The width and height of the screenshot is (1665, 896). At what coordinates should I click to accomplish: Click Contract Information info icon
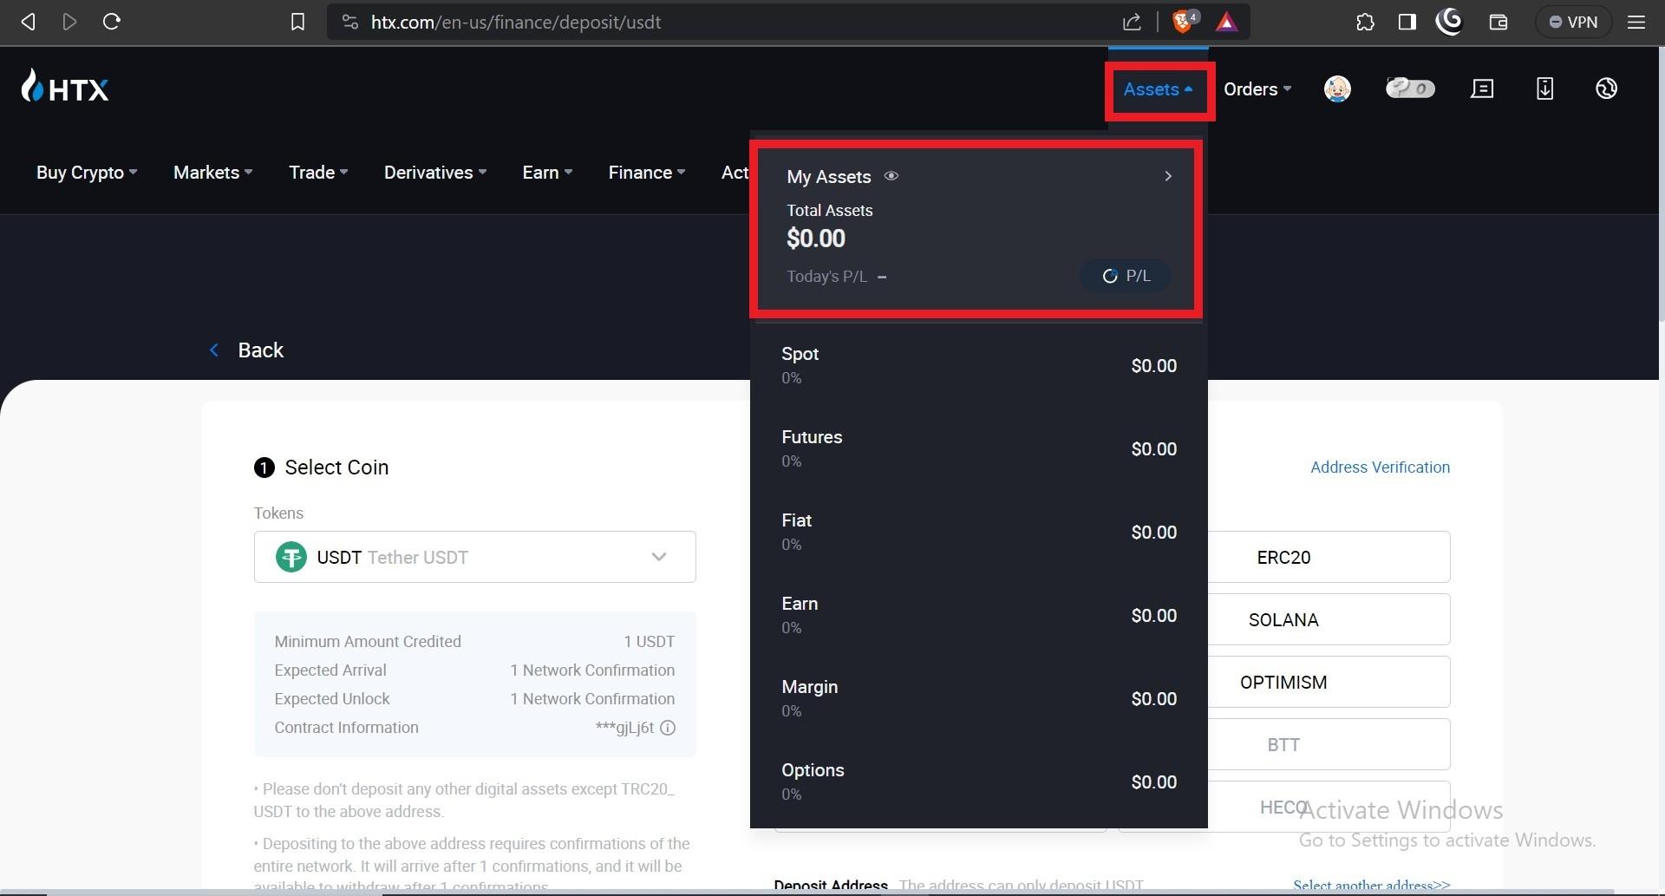click(x=668, y=728)
